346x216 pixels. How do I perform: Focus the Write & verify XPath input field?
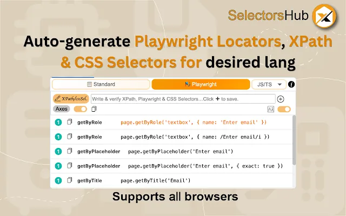(x=183, y=99)
